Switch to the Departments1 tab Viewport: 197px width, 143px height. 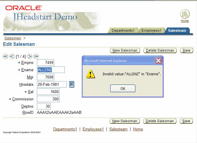tap(123, 30)
